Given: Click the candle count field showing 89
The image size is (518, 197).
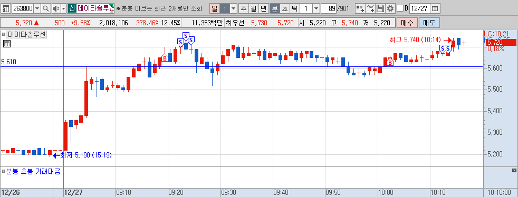Looking at the screenshot, I should (329, 8).
